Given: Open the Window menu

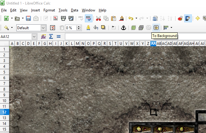Looking at the screenshot, I should point(89,10).
